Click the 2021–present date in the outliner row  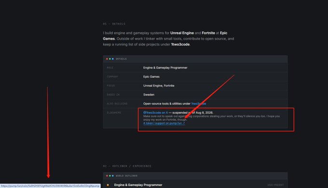(275, 185)
